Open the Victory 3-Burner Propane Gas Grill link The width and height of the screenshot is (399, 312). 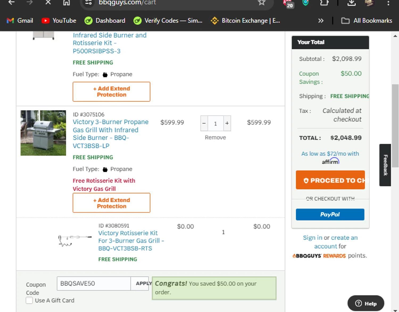111,134
